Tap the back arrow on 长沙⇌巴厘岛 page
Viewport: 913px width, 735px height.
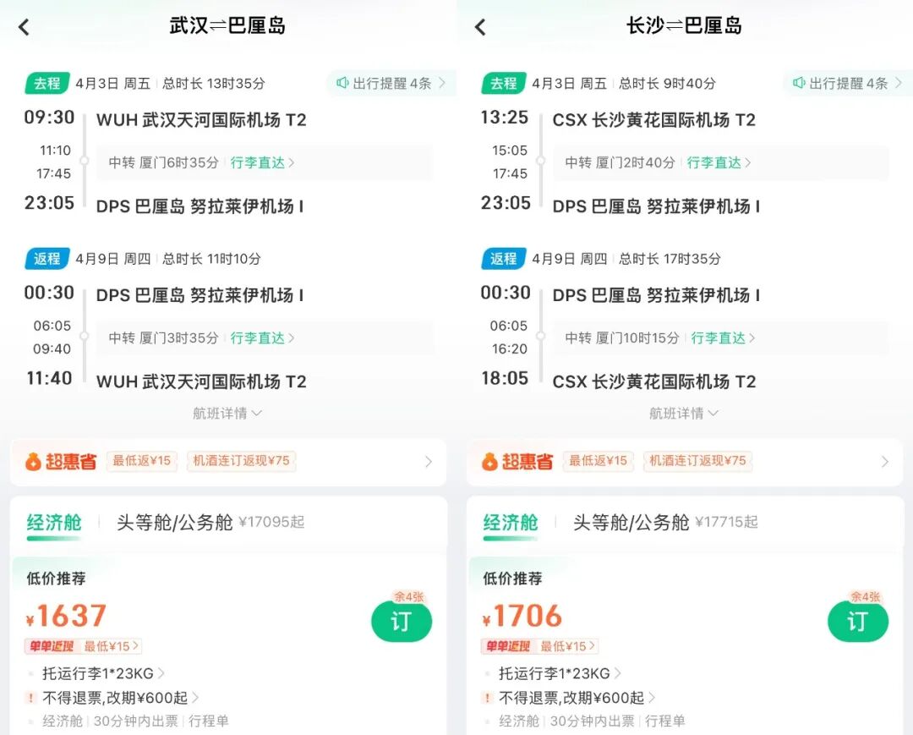pos(480,26)
